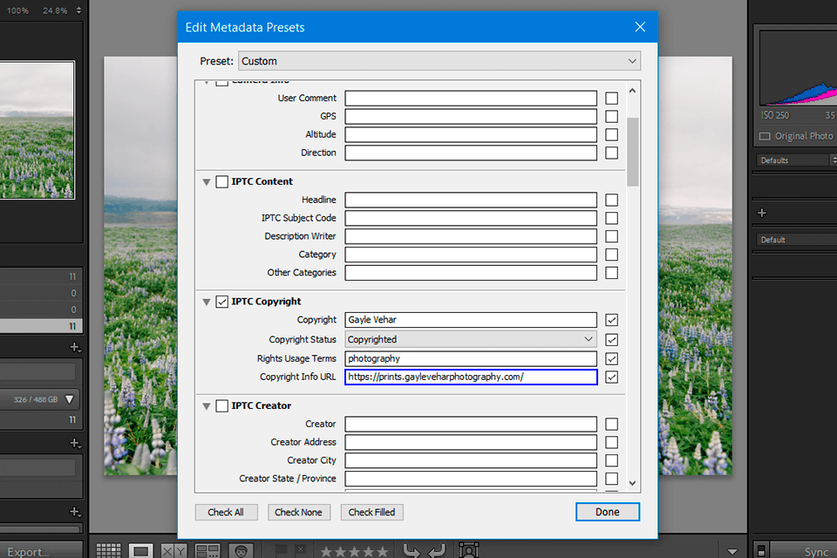Rotate photo counter-clockwise arrow icon
The height and width of the screenshot is (558, 837).
pos(411,550)
